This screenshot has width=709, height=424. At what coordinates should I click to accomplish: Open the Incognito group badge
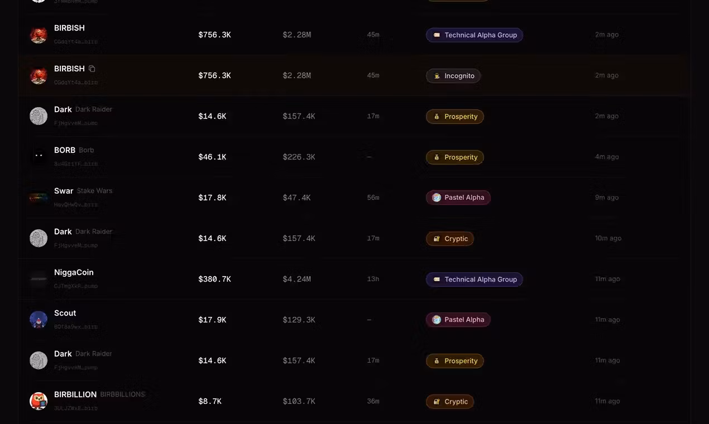(453, 76)
